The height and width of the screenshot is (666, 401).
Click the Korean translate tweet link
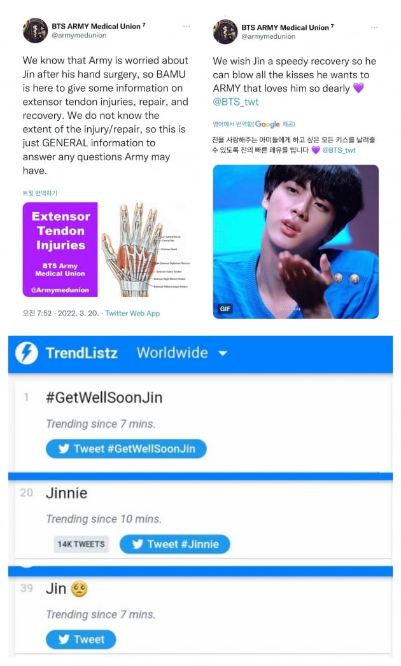point(39,193)
